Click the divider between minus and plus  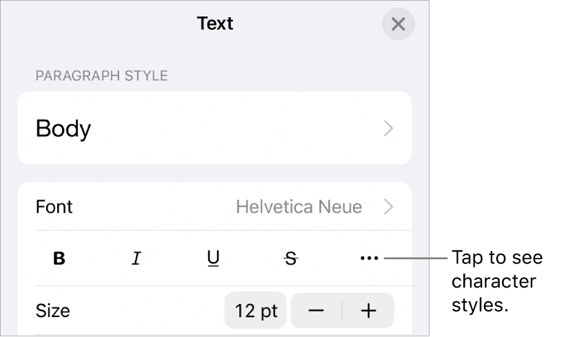tap(343, 311)
